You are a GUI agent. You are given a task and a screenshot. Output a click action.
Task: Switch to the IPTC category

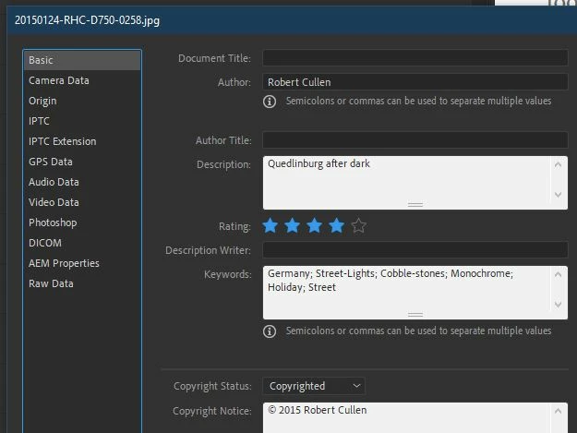82,121
